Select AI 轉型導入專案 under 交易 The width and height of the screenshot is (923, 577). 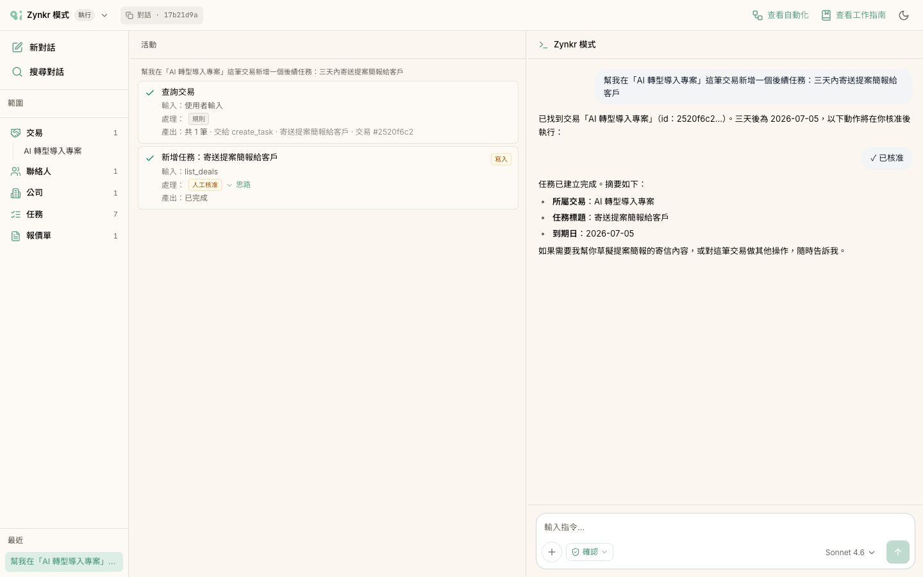pos(53,151)
